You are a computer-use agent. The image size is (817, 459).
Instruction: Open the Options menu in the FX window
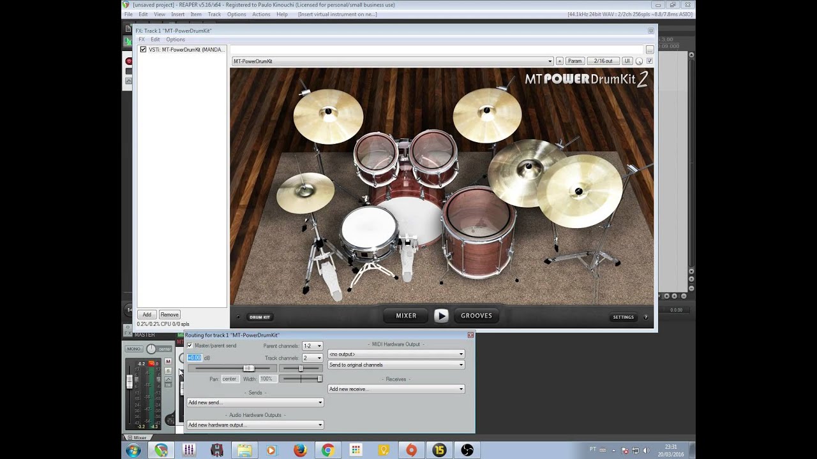[176, 39]
